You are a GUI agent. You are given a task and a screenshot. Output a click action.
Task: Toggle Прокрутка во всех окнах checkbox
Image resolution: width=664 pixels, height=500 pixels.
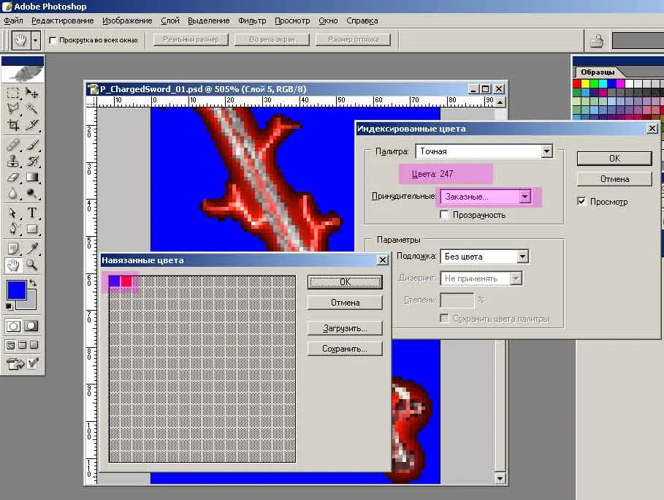(53, 40)
